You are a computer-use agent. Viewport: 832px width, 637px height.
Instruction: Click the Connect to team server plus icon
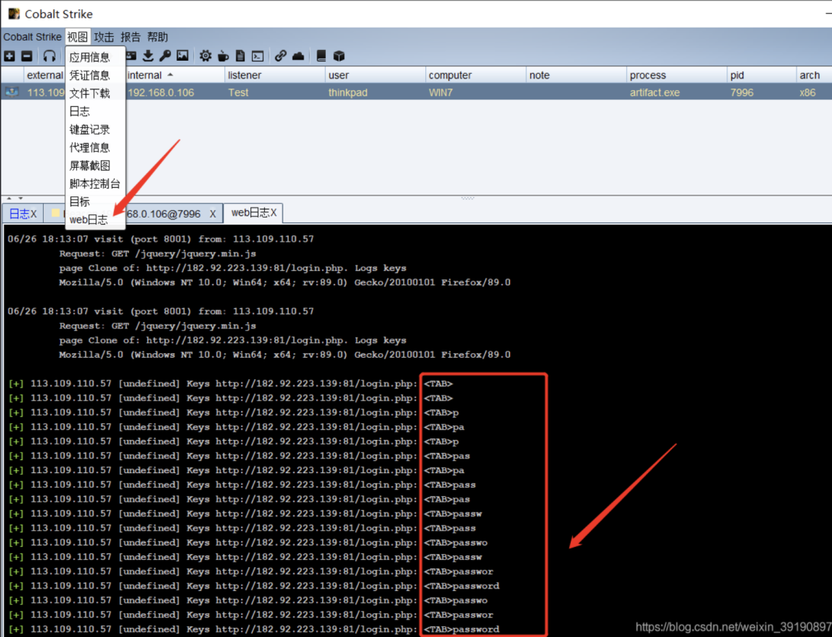9,55
